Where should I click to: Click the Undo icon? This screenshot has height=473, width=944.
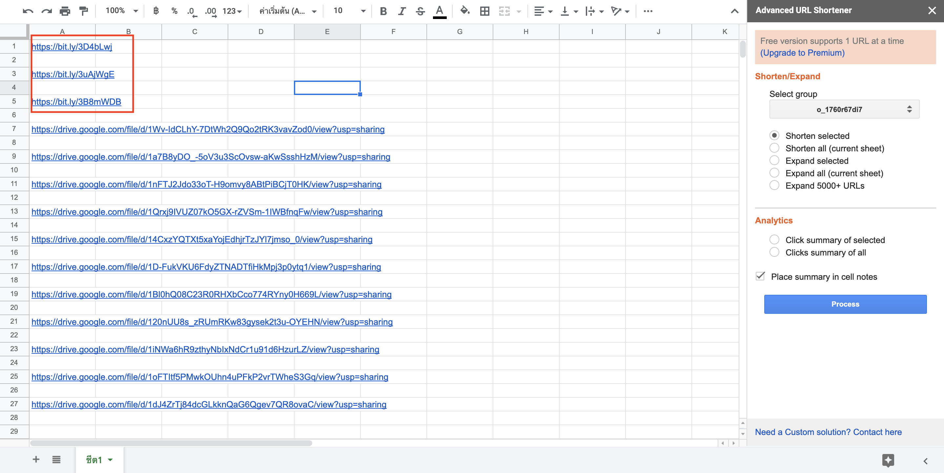(x=28, y=11)
